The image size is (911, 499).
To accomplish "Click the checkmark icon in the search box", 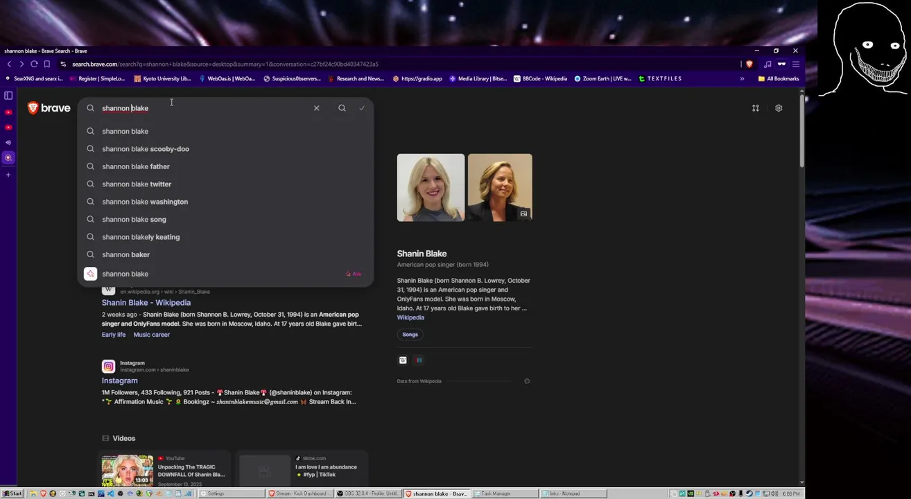I will click(x=362, y=108).
